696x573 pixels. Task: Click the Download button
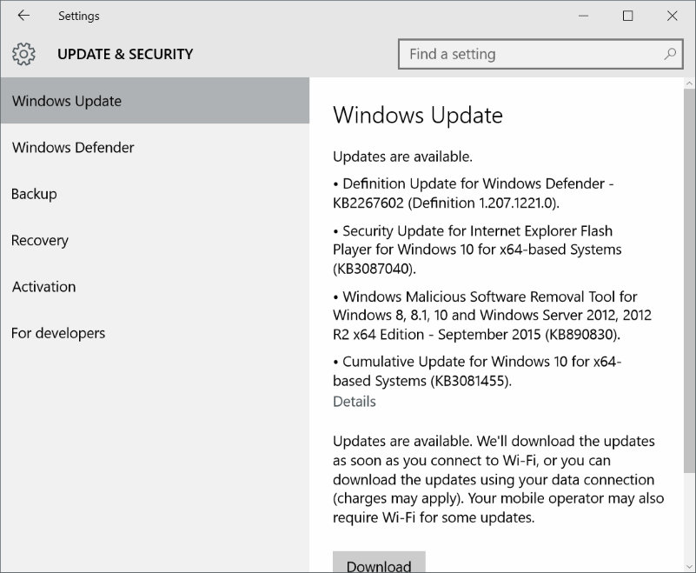(x=379, y=564)
